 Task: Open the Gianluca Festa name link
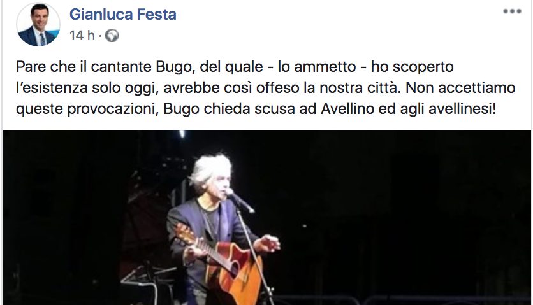(x=123, y=14)
